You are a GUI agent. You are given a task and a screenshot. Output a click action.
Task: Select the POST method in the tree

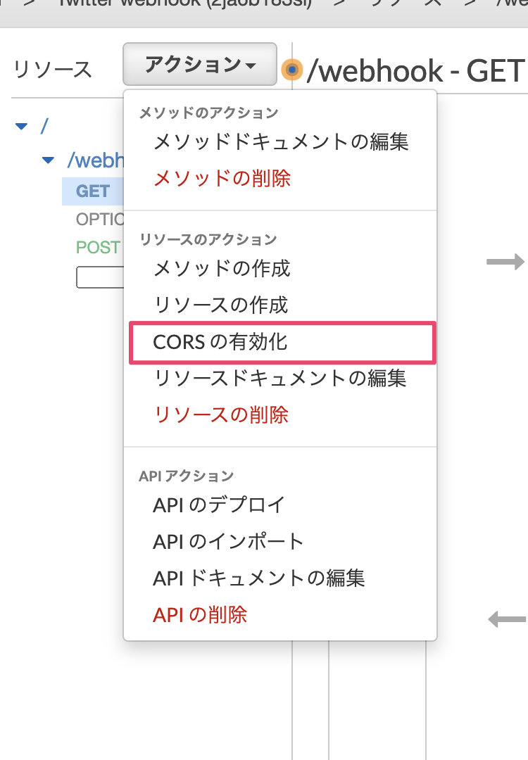click(x=98, y=247)
